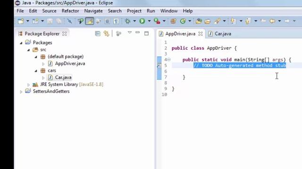Click the Open Task folder icon
Screen dimensions: 302x169
coord(208,21)
